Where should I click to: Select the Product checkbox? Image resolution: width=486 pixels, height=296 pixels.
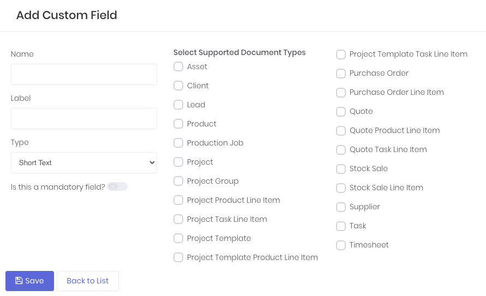click(178, 124)
